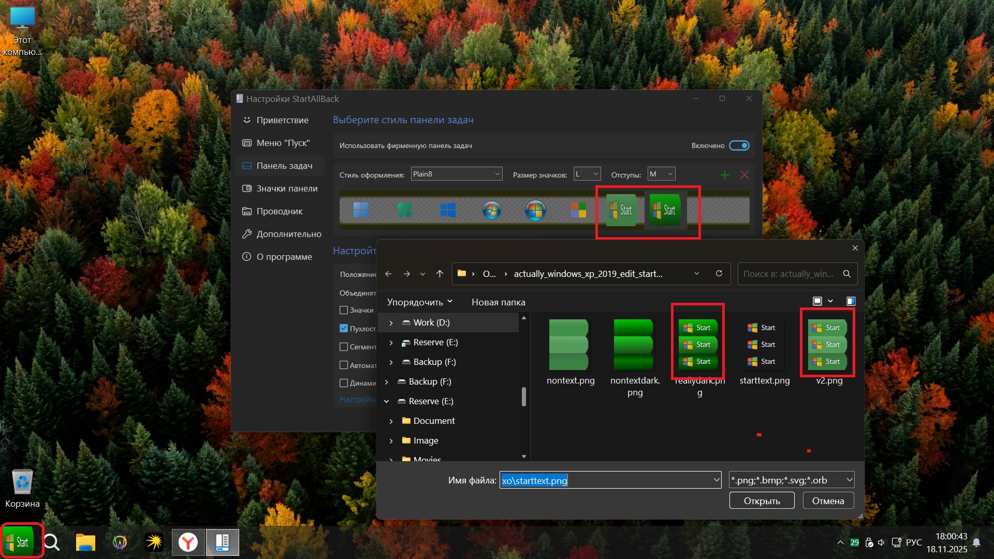Image resolution: width=994 pixels, height=559 pixels.
Task: Click the Открыть button
Action: tap(762, 501)
